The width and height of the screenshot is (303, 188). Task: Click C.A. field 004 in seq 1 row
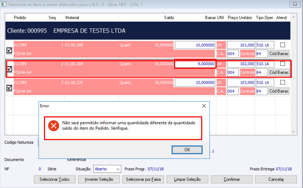[x=233, y=53]
